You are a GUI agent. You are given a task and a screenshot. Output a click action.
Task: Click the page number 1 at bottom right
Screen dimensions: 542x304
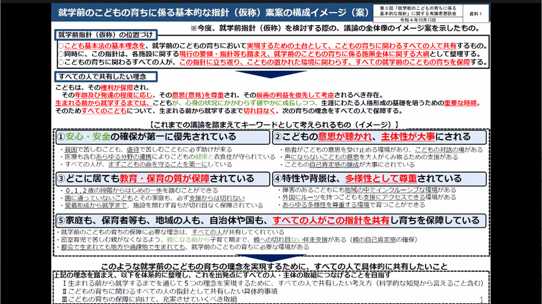(x=481, y=299)
